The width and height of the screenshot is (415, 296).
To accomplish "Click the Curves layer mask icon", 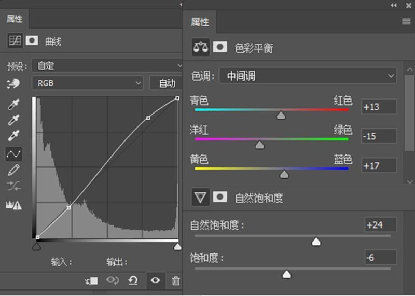I will (x=32, y=41).
